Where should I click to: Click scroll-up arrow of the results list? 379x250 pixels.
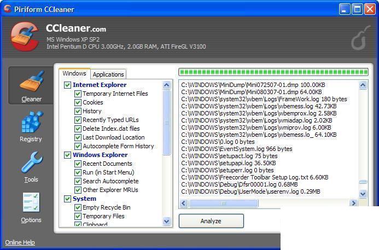(363, 85)
